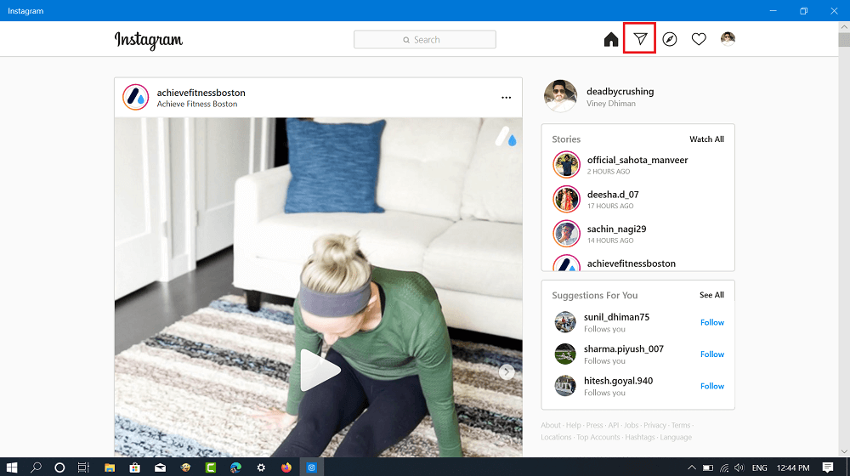Open Task View on taskbar
Viewport: 850px width, 476px height.
pyautogui.click(x=83, y=467)
